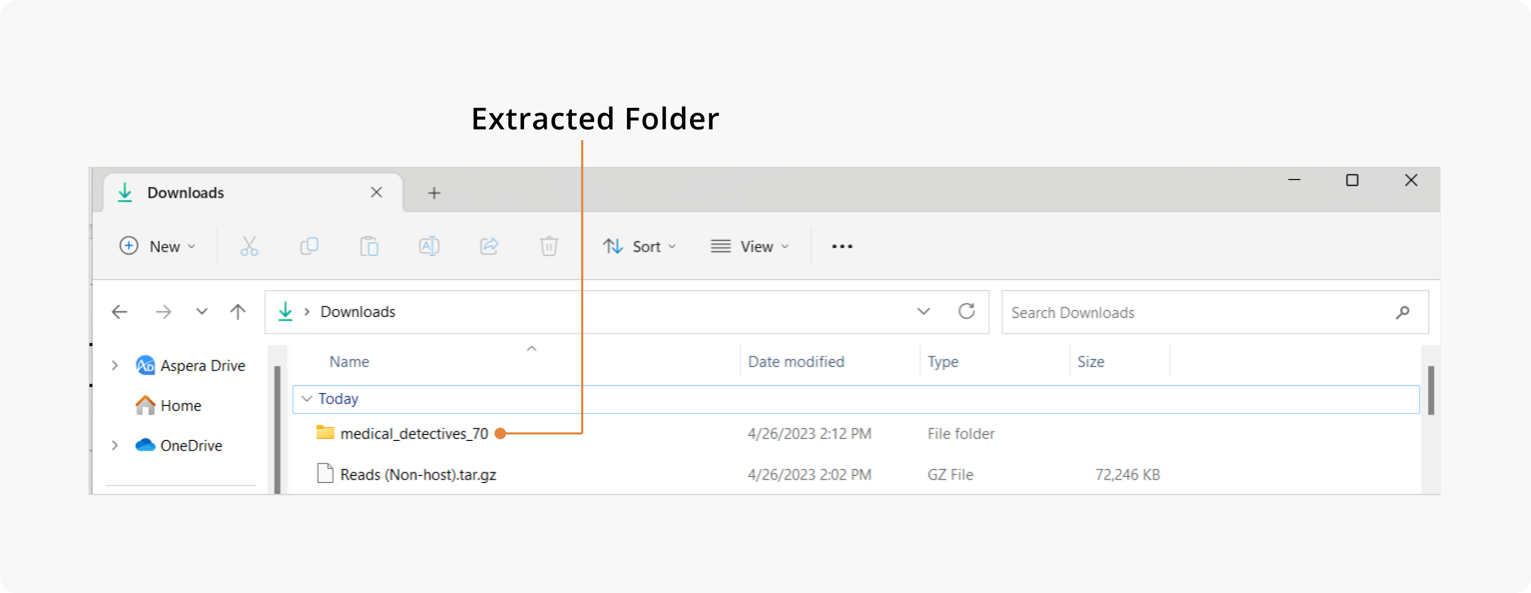Image resolution: width=1531 pixels, height=593 pixels.
Task: Collapse the Today group
Action: point(307,399)
